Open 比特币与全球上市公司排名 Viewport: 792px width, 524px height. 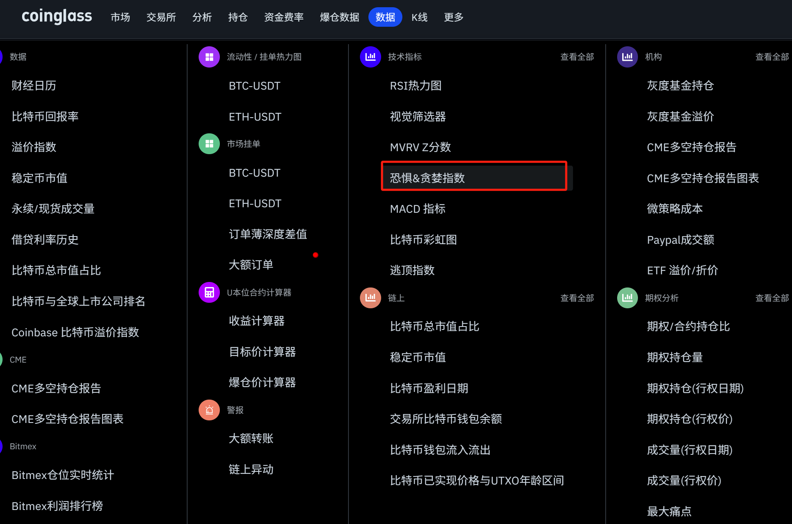(79, 301)
